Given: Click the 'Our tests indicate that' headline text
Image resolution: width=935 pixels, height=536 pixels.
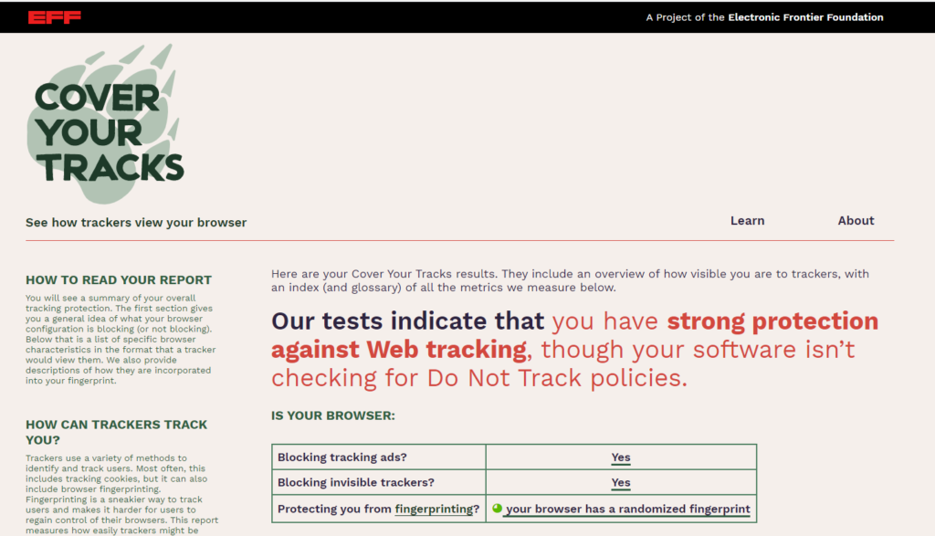Looking at the screenshot, I should point(408,321).
